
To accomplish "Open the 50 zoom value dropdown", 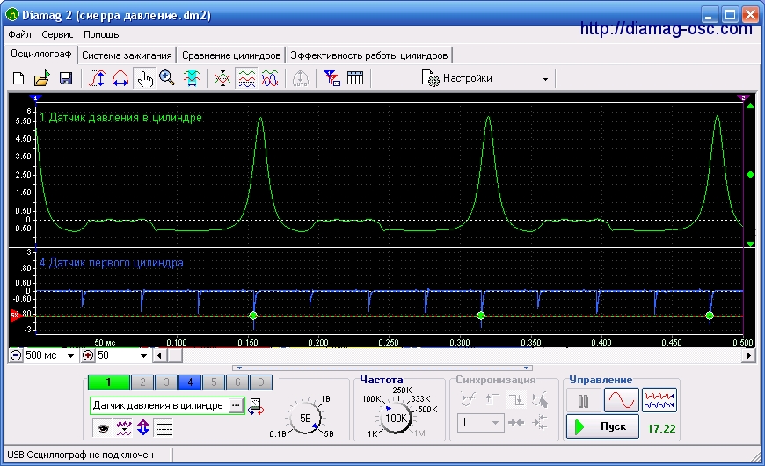I will (144, 356).
